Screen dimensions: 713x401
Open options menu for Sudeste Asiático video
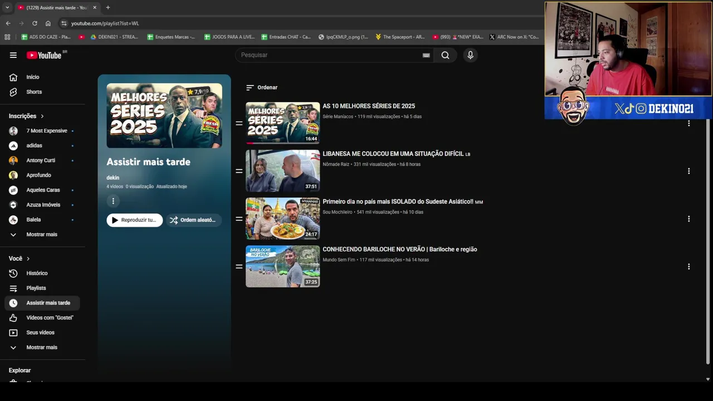click(688, 219)
